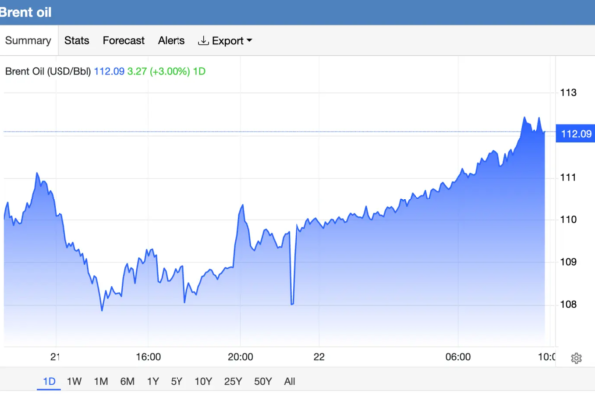Viewport: 595px width, 397px height.
Task: Open the chart settings gear icon
Action: click(x=576, y=358)
